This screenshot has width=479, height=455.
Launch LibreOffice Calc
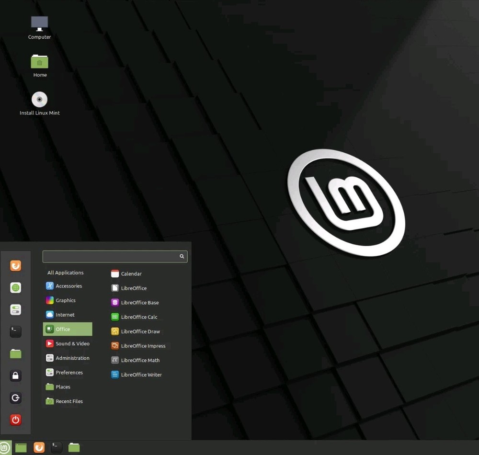[138, 317]
